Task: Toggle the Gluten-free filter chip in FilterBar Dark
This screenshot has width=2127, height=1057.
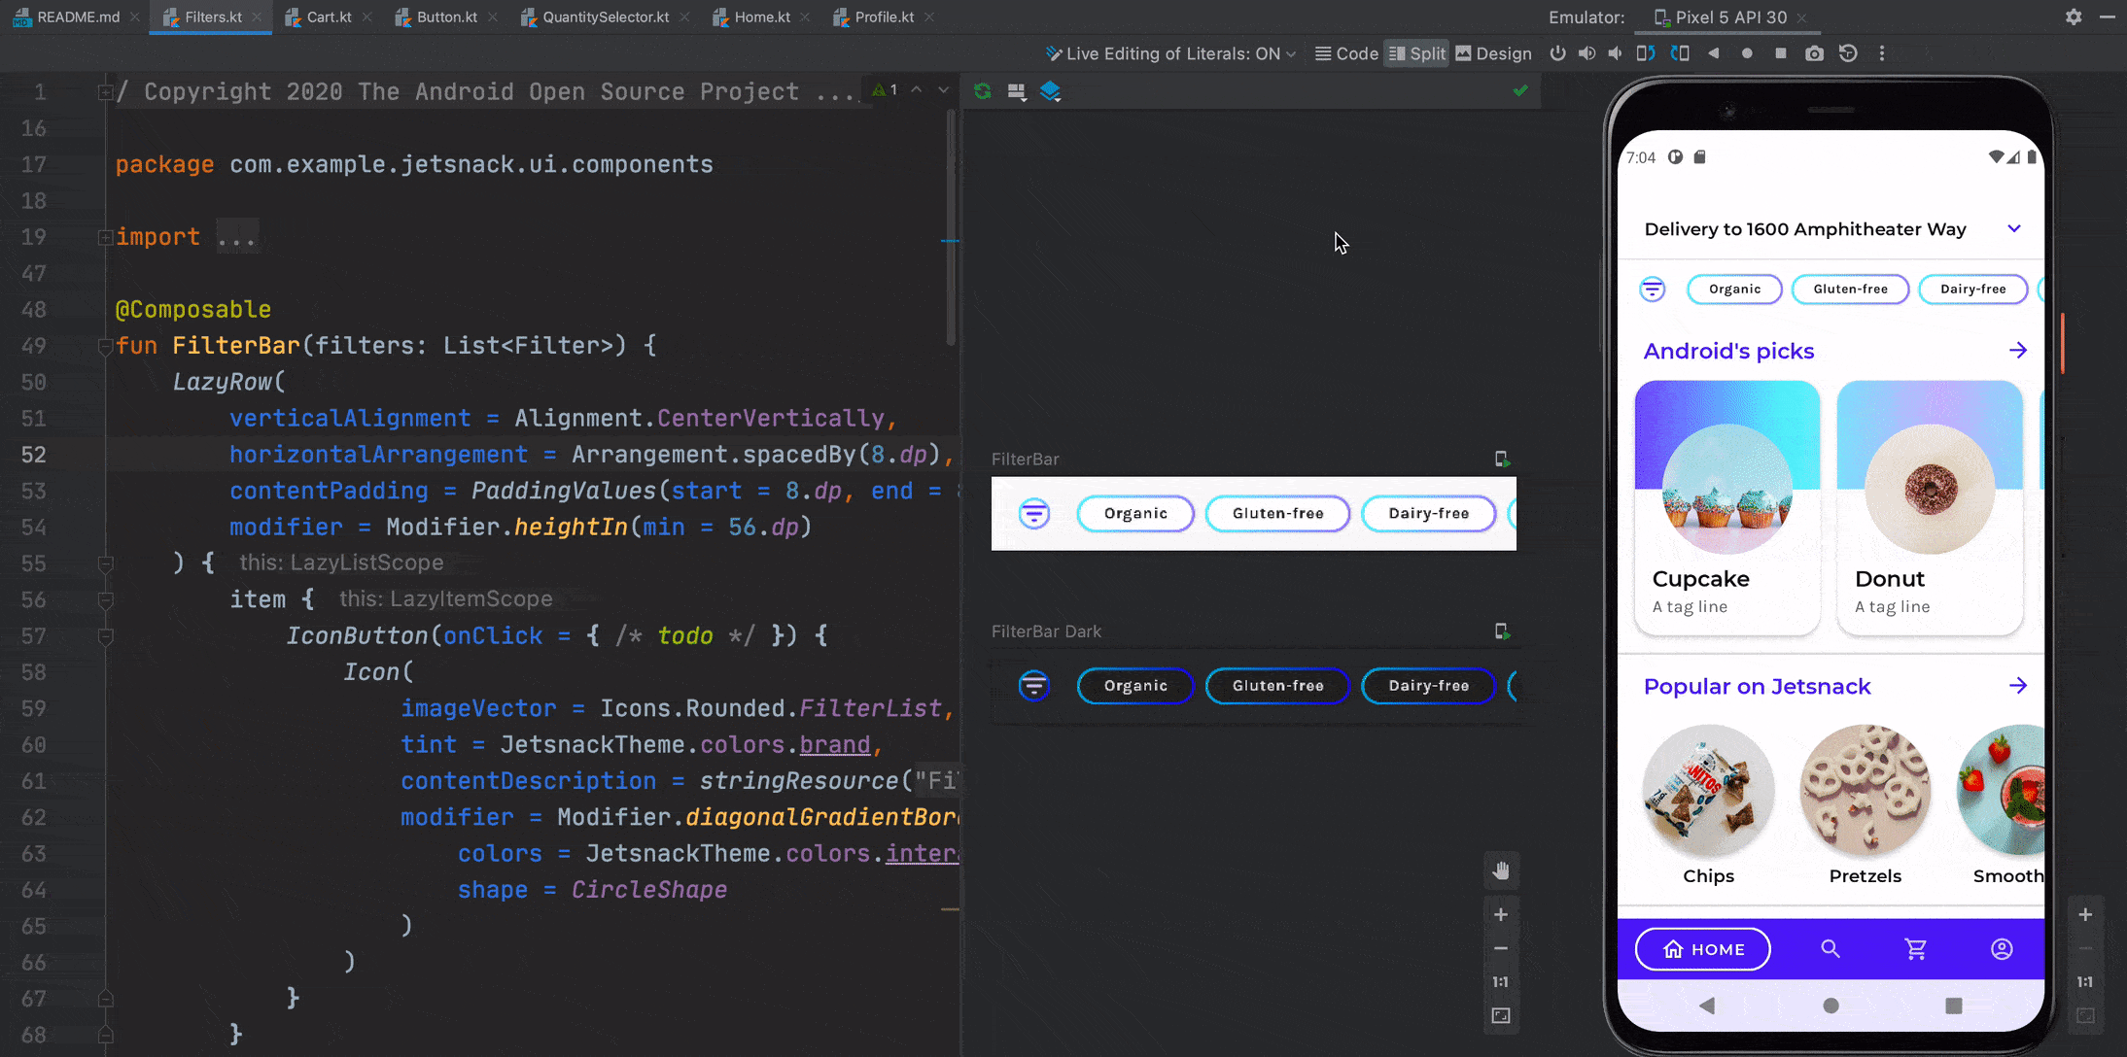Action: click(1277, 684)
